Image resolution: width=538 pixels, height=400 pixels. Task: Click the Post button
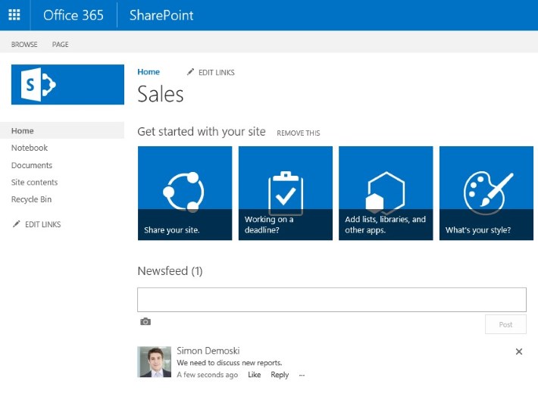pos(505,324)
